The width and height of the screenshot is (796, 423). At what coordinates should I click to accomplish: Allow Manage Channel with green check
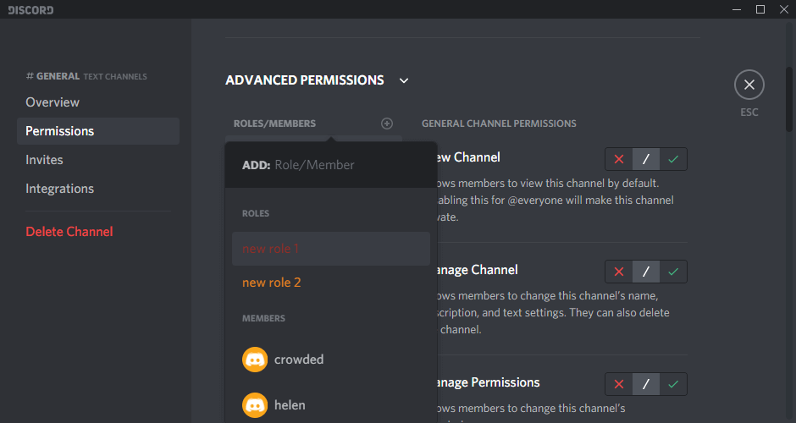pos(673,272)
